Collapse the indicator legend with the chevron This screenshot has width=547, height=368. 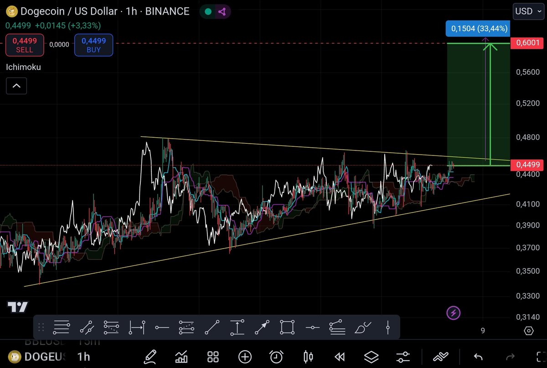(x=16, y=85)
